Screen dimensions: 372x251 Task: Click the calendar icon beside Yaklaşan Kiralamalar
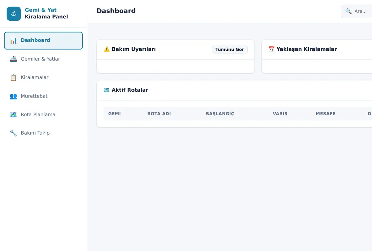pos(272,49)
